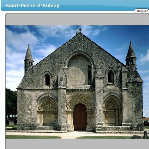Select the Saint-Pierre d'Aulnay title text
Image resolution: width=149 pixels, height=149 pixels.
32,6
